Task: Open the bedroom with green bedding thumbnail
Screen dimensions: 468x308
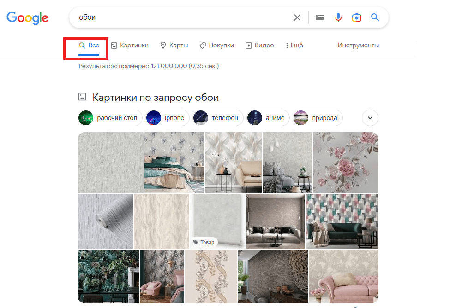Action: pos(174,163)
